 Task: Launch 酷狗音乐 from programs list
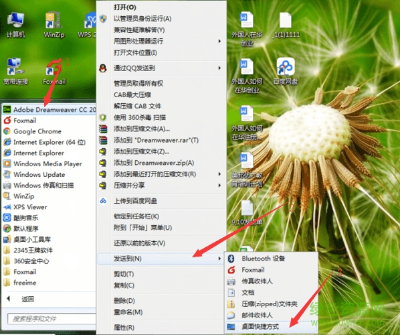point(49,218)
